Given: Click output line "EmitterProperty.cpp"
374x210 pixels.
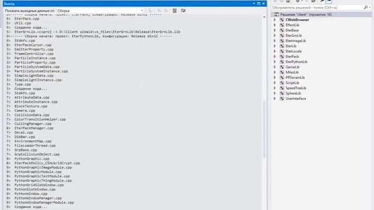Looking at the screenshot, I should pos(34,49).
